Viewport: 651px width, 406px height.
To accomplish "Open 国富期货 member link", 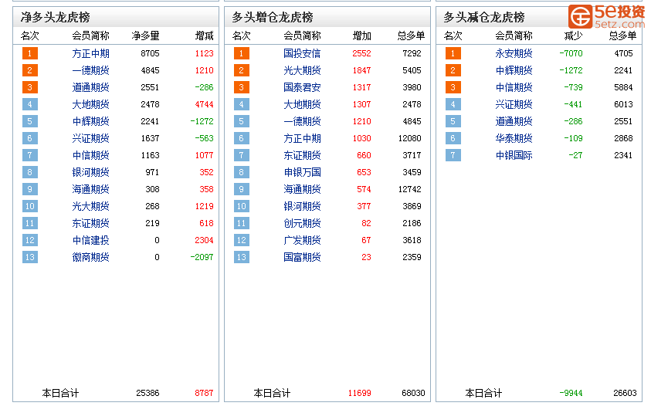I will click(302, 257).
